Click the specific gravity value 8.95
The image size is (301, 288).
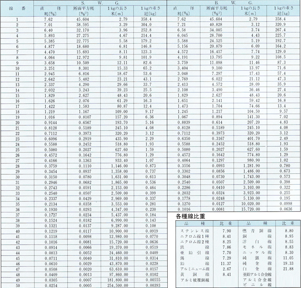click(x=289, y=236)
